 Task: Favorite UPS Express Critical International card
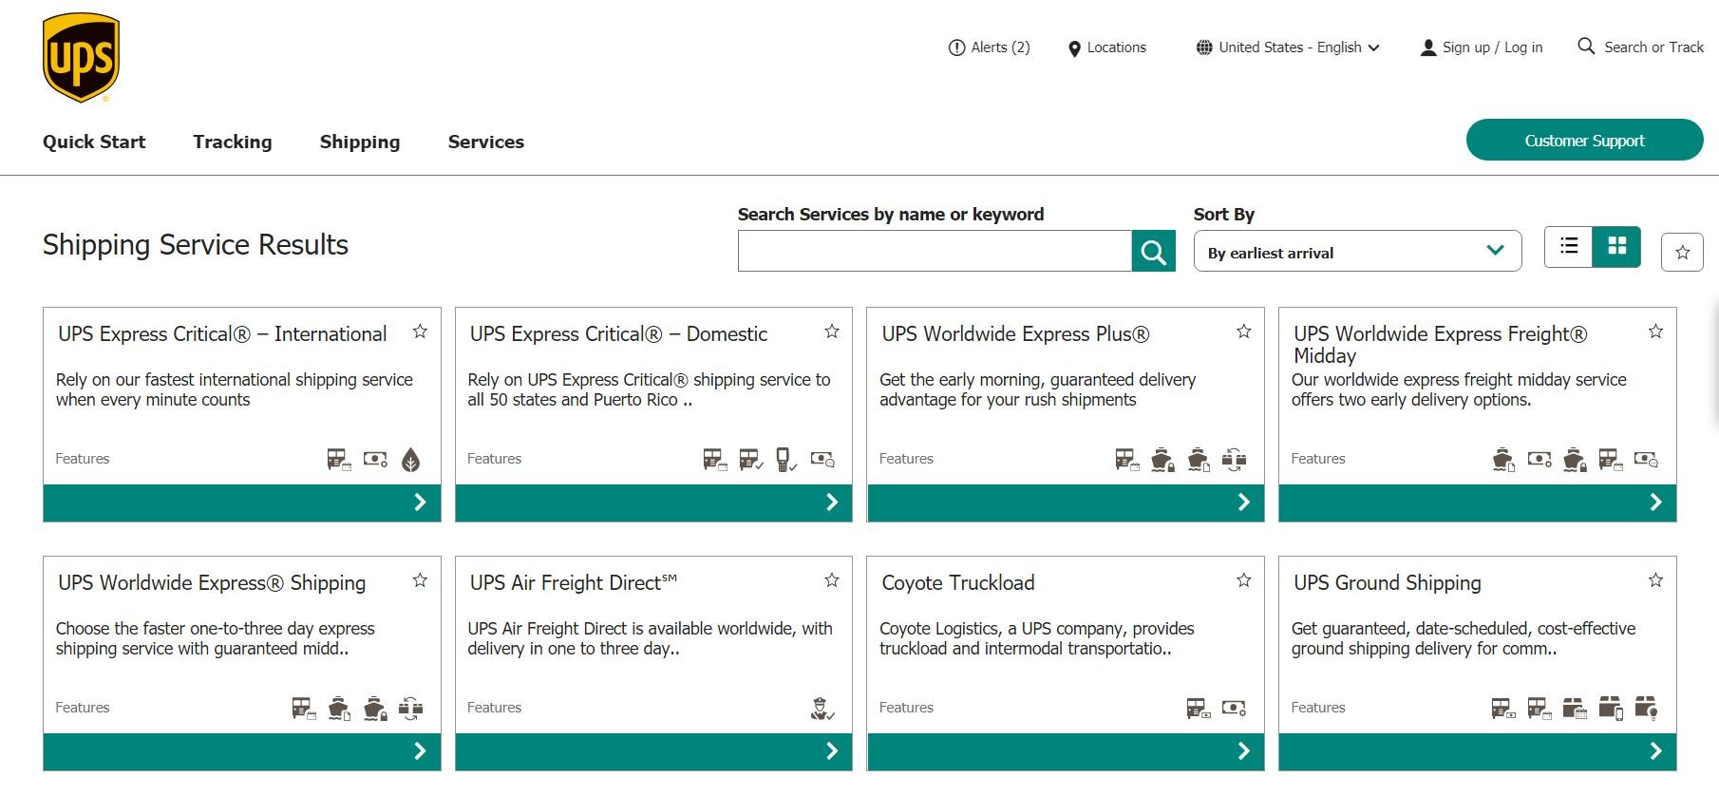(420, 332)
